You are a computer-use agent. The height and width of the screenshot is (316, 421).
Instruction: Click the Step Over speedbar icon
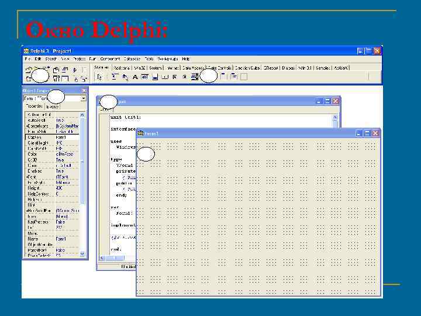click(84, 79)
